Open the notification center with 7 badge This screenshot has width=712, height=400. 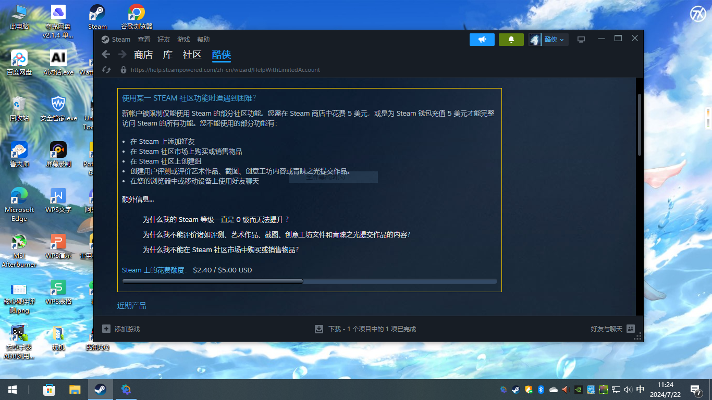[x=696, y=390]
